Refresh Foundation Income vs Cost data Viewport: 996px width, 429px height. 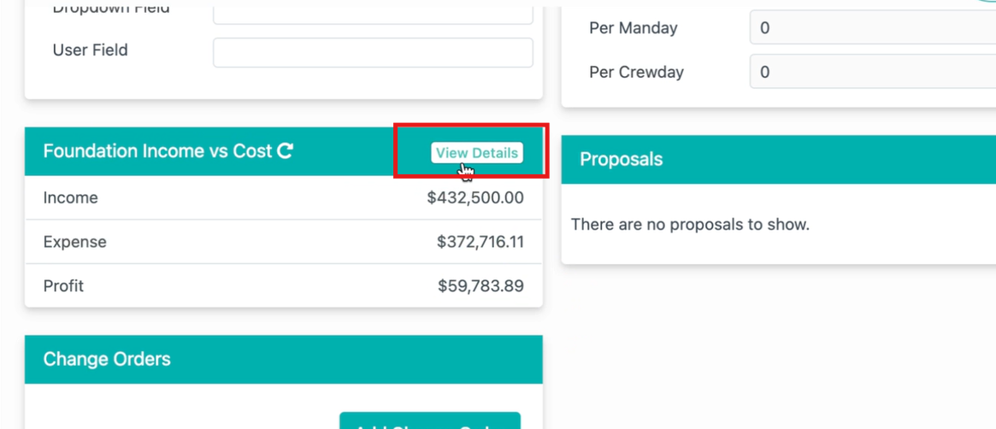click(x=286, y=151)
